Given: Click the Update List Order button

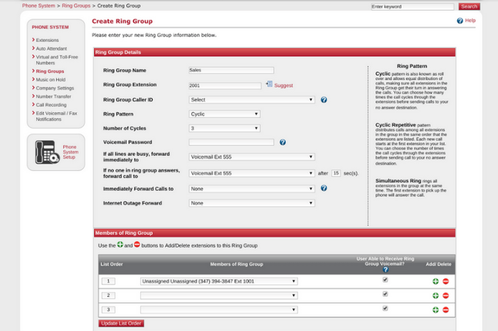Looking at the screenshot, I should pyautogui.click(x=121, y=323).
